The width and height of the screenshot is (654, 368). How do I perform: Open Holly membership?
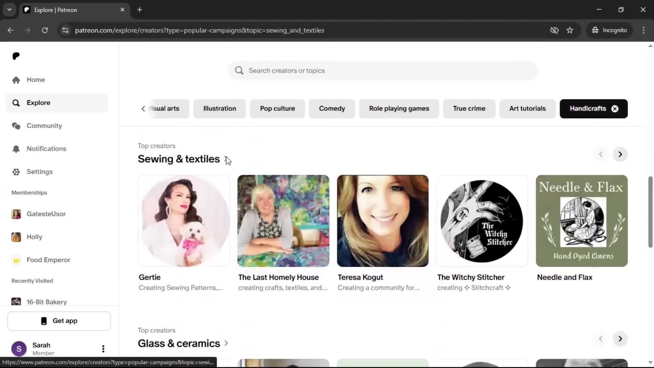pos(57,237)
